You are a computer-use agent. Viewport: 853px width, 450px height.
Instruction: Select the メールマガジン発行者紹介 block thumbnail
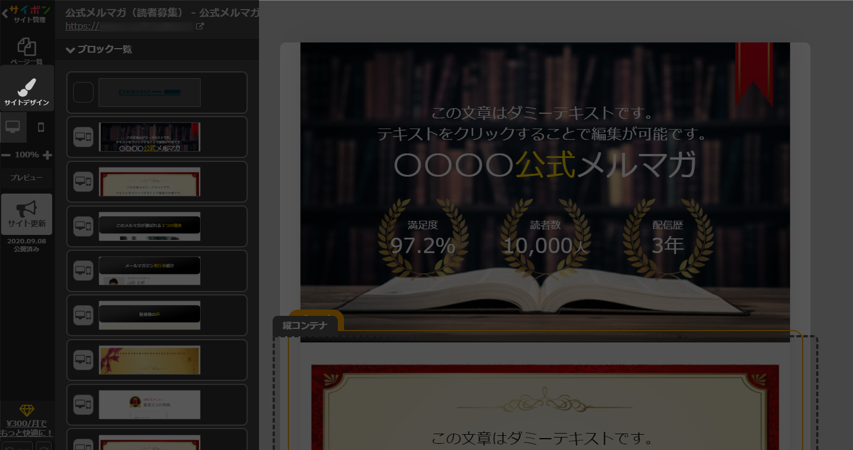pos(150,271)
